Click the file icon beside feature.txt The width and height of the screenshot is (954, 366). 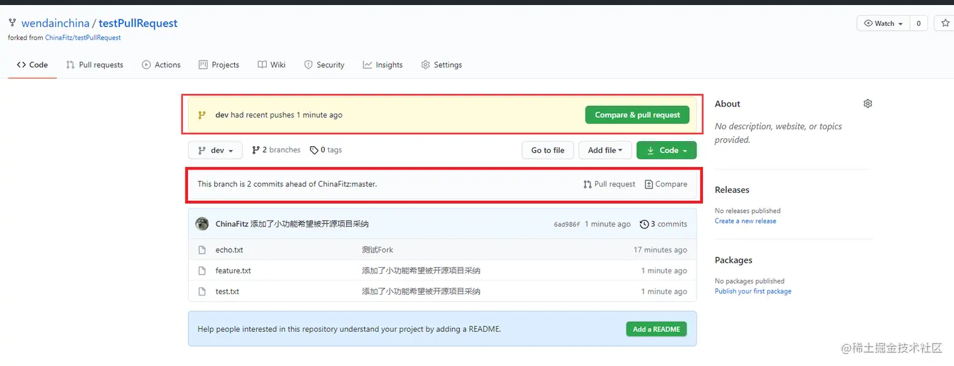click(203, 271)
